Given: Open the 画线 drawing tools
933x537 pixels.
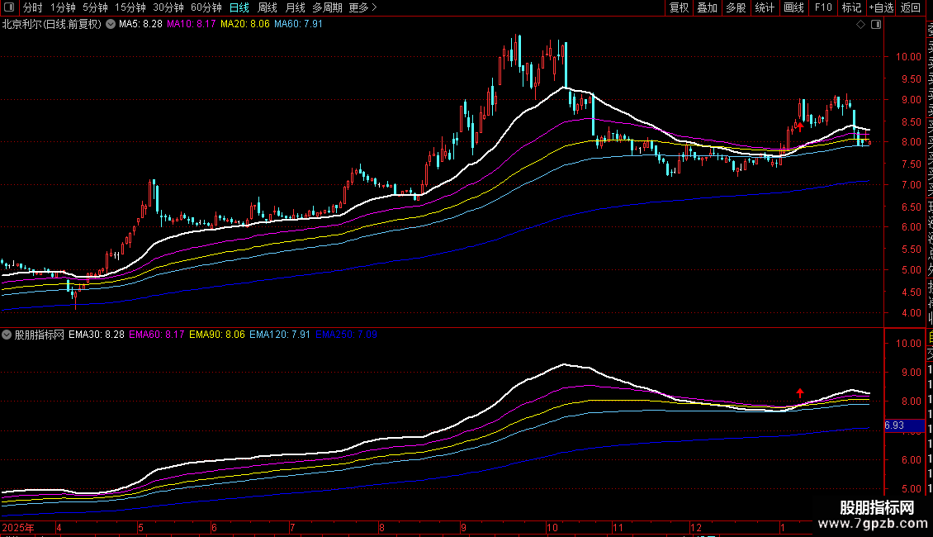Looking at the screenshot, I should coord(793,7).
